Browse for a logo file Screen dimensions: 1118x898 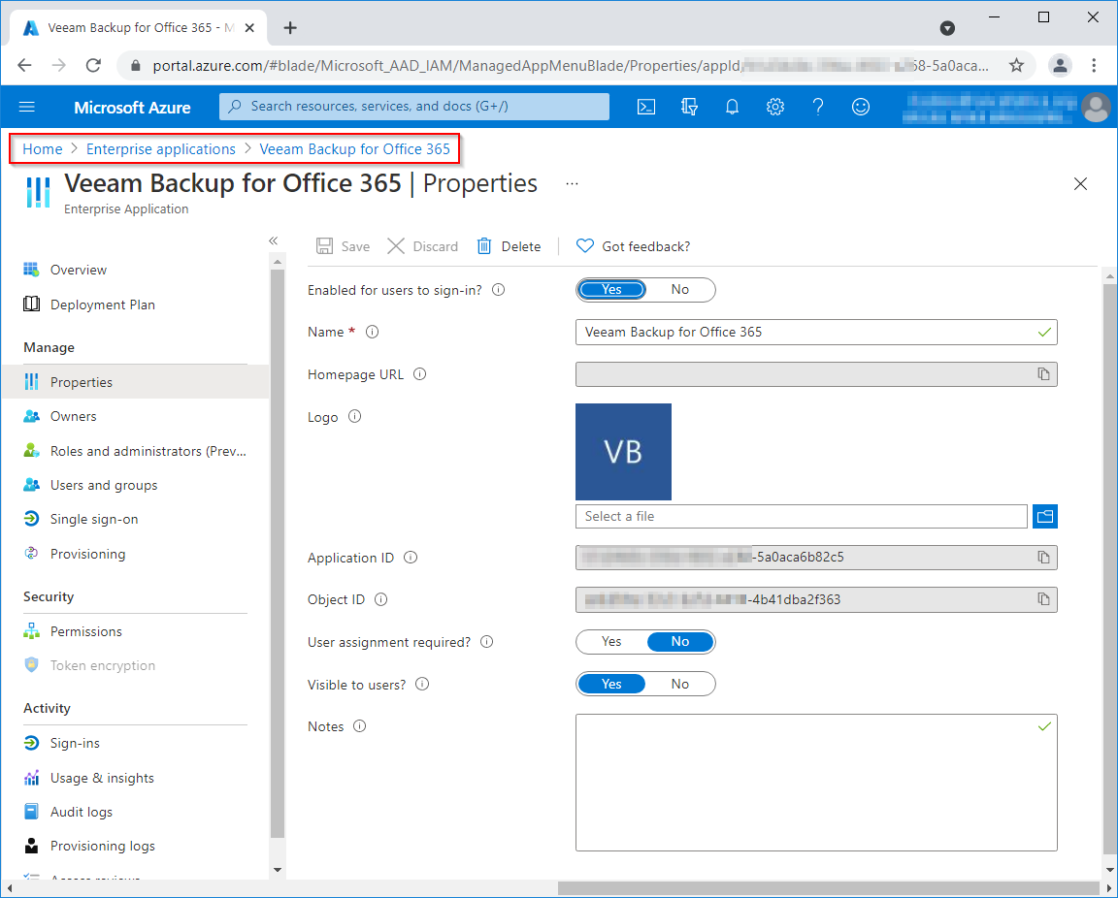[1044, 516]
